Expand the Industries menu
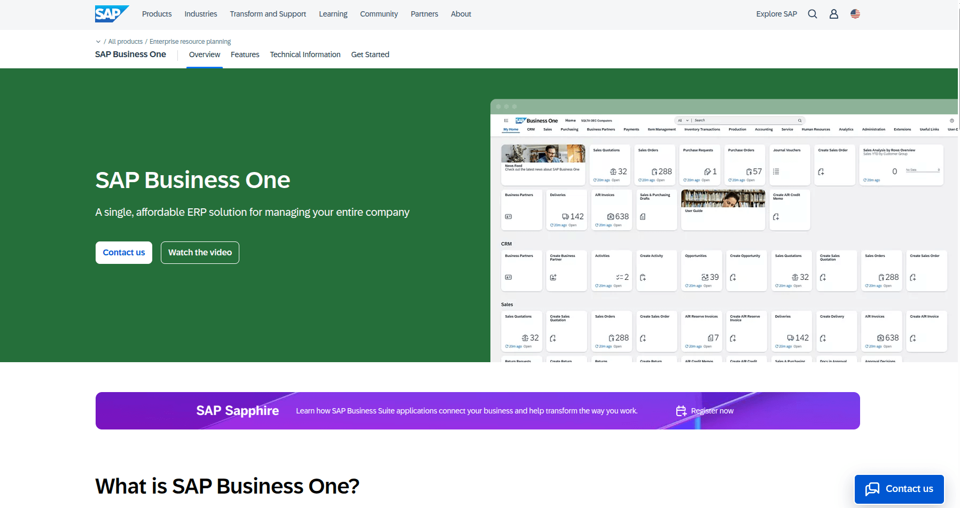Image resolution: width=960 pixels, height=508 pixels. 200,14
